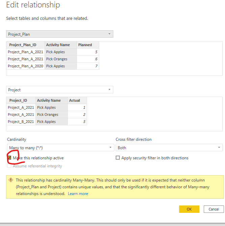Click the Actual value 1 cell
This screenshot has width=225, height=226.
coord(77,107)
